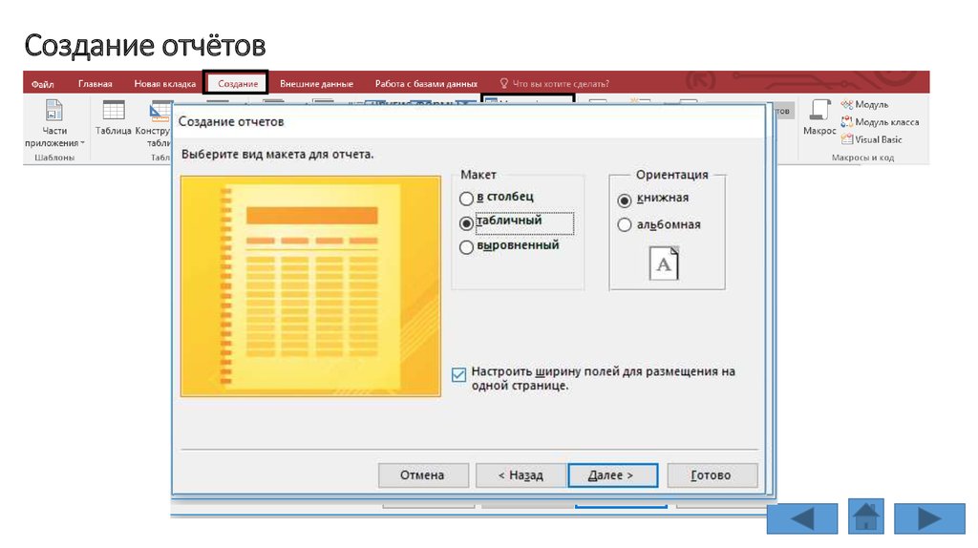Go to next slide with right arrow

(x=929, y=518)
